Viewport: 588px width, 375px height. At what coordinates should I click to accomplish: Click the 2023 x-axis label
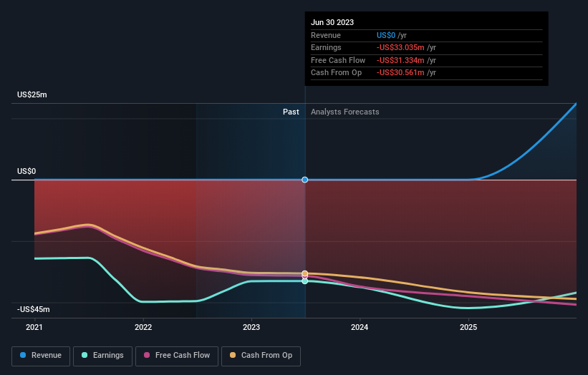[x=251, y=328]
